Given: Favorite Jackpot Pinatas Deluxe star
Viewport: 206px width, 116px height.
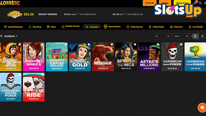Looking at the screenshot, I should click(66, 44).
